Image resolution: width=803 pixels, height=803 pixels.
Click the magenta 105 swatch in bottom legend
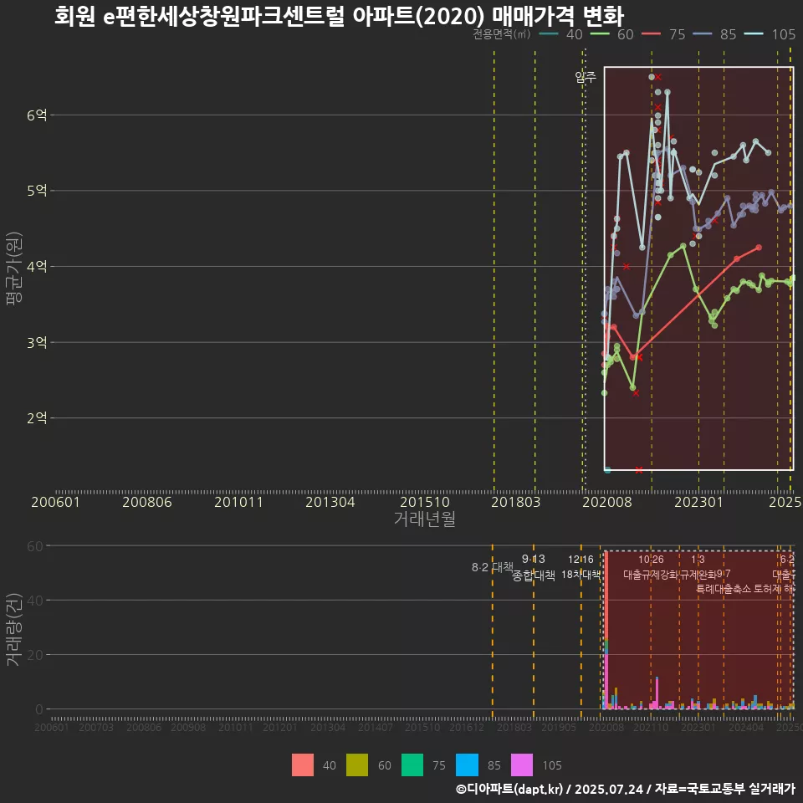tap(522, 765)
